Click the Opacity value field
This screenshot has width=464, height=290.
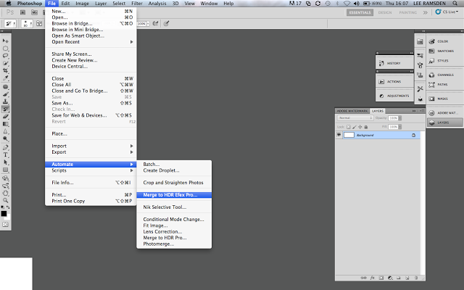pyautogui.click(x=393, y=118)
